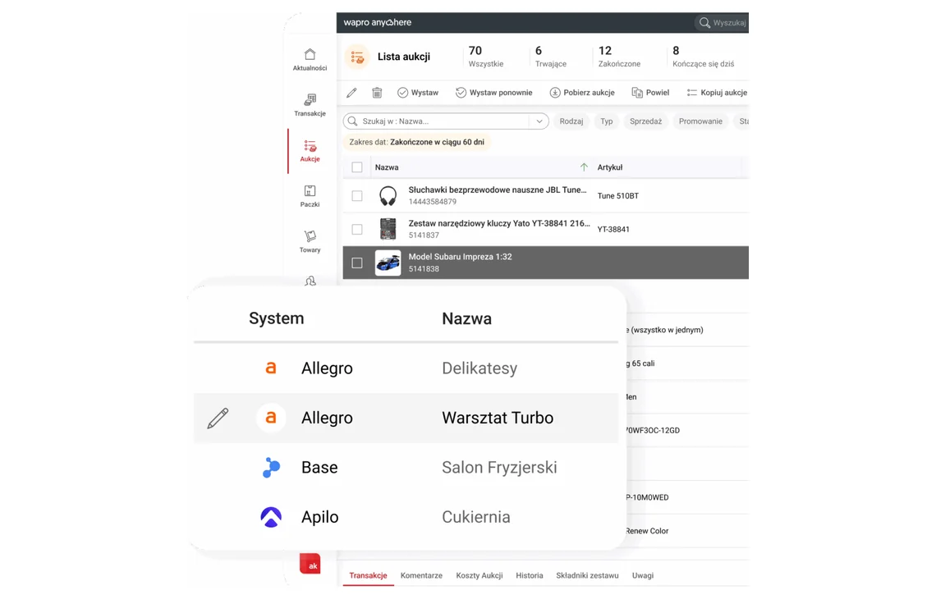Click the search magnifier in top bar

click(704, 23)
